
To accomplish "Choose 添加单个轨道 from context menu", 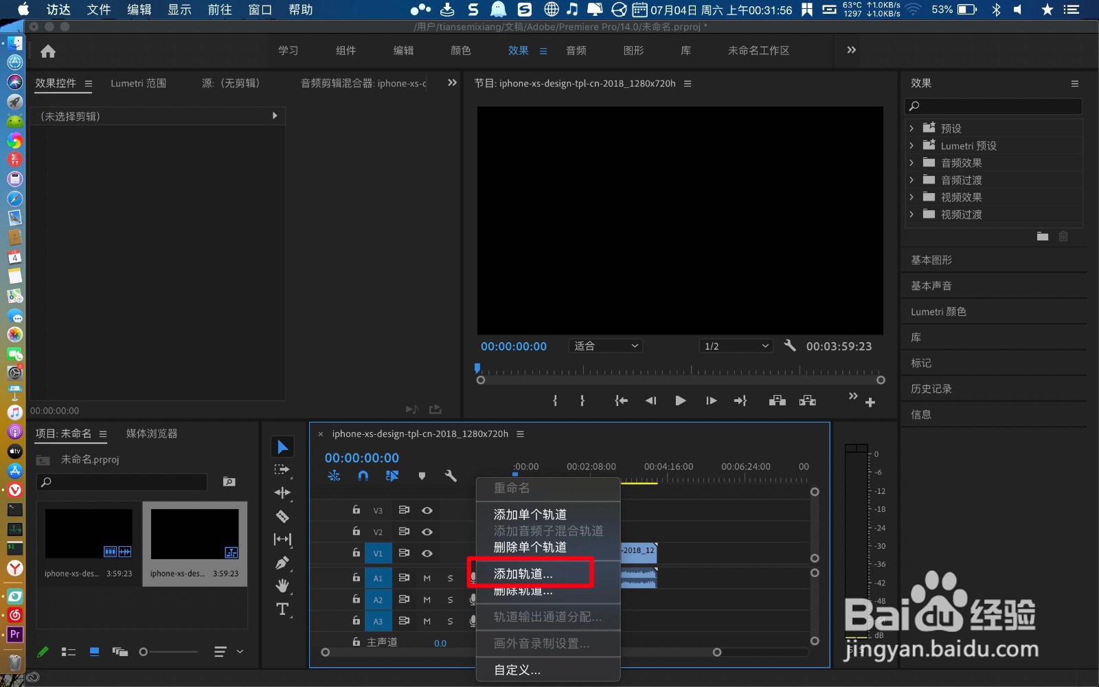I will (530, 515).
